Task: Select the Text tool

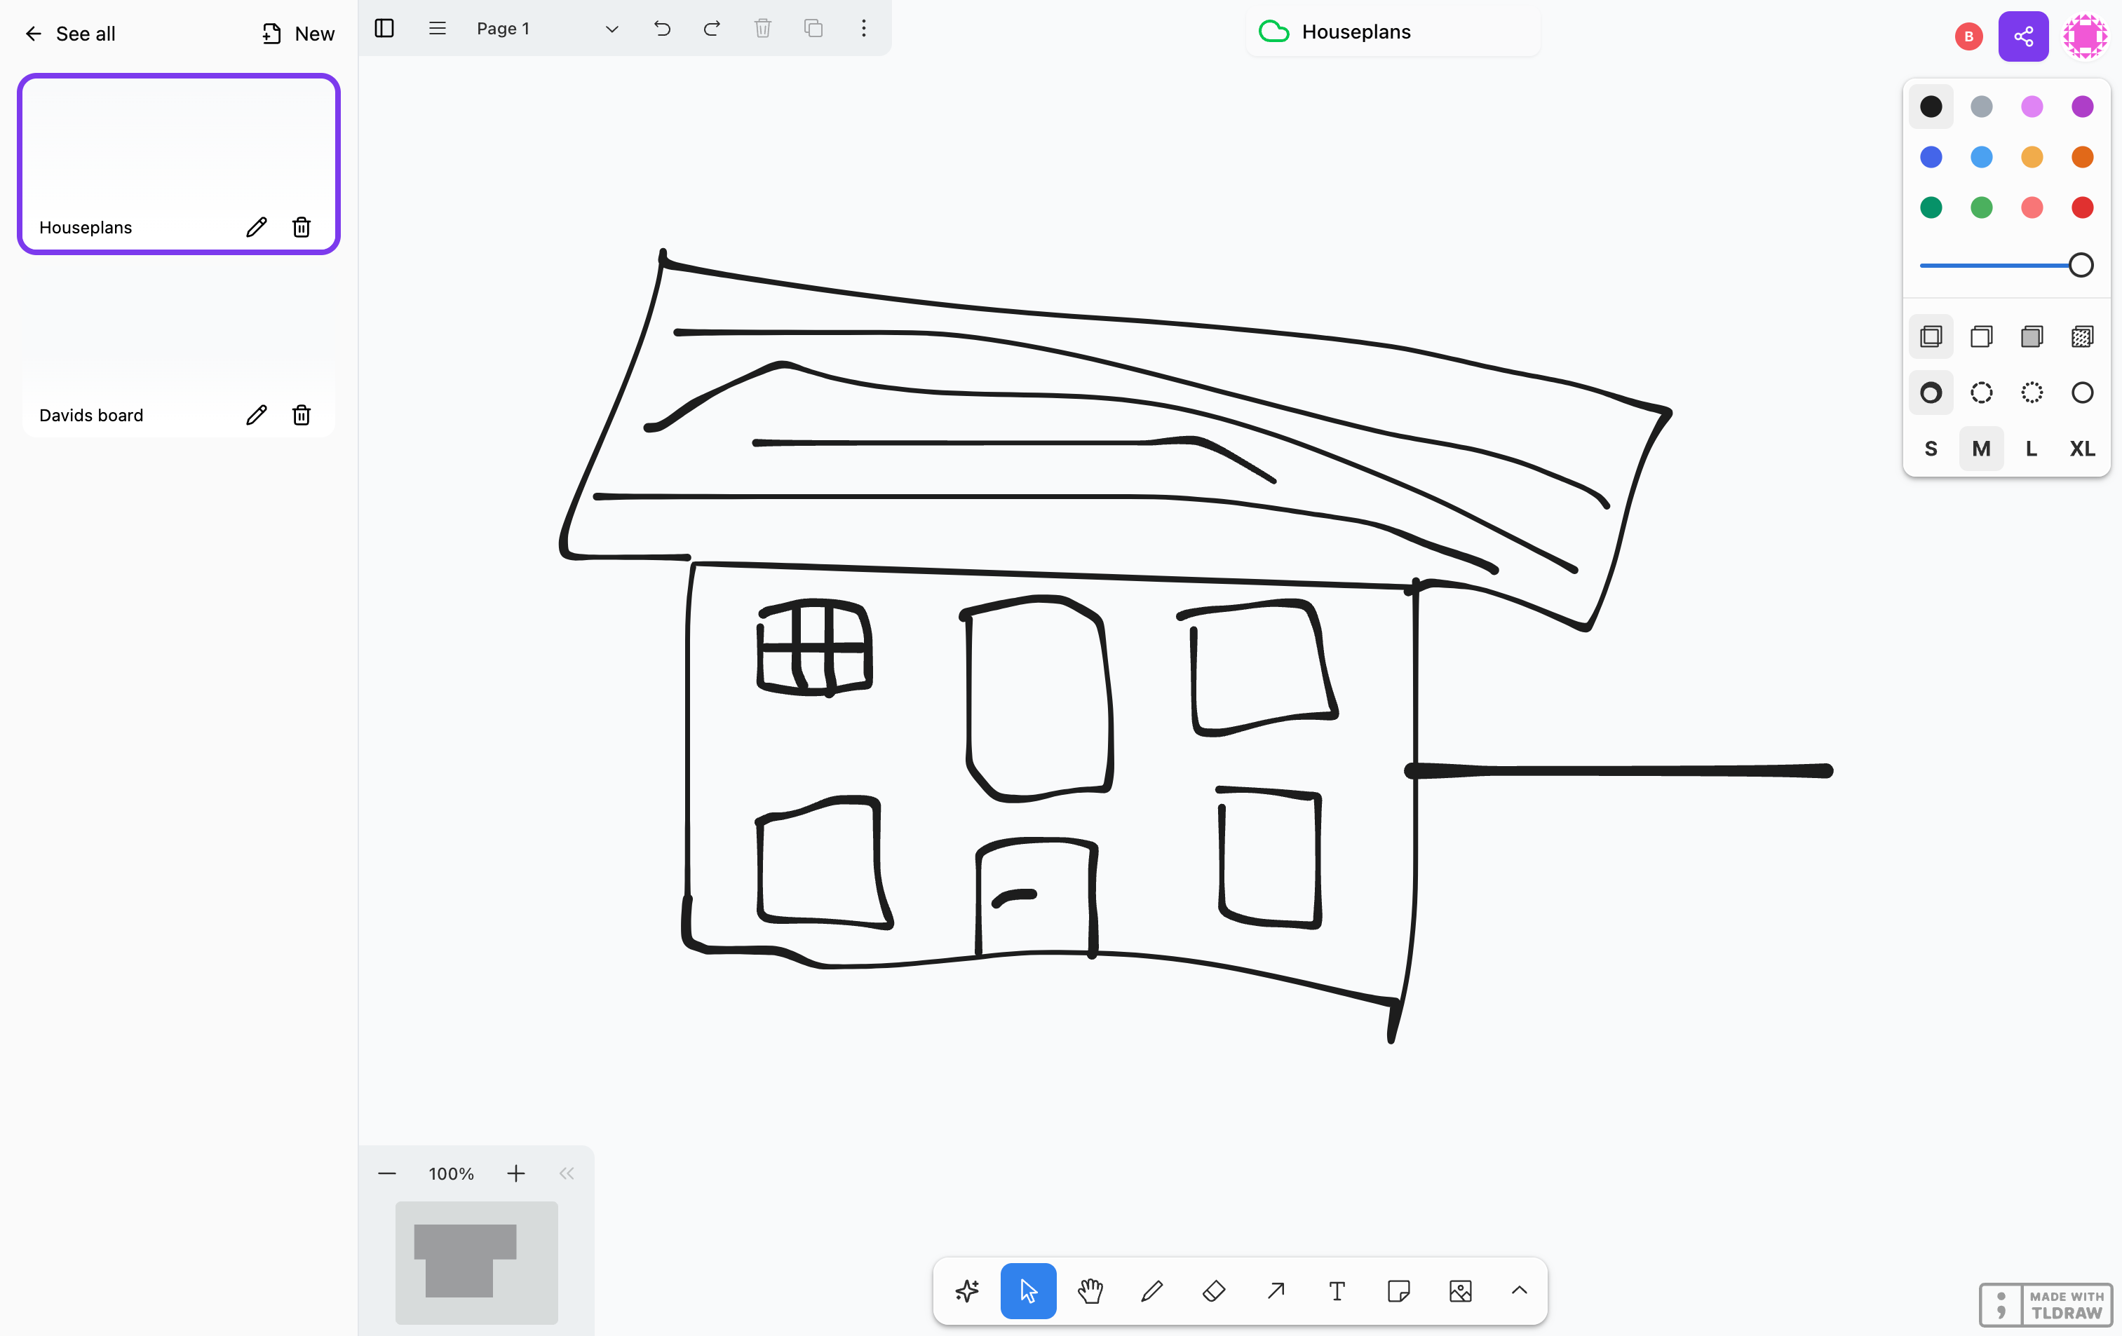Action: click(x=1337, y=1291)
